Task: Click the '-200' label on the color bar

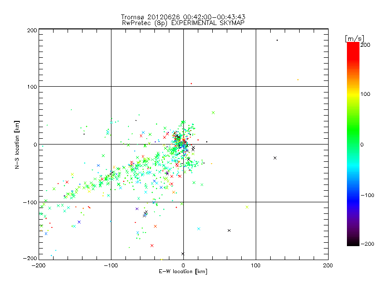Action: point(367,244)
